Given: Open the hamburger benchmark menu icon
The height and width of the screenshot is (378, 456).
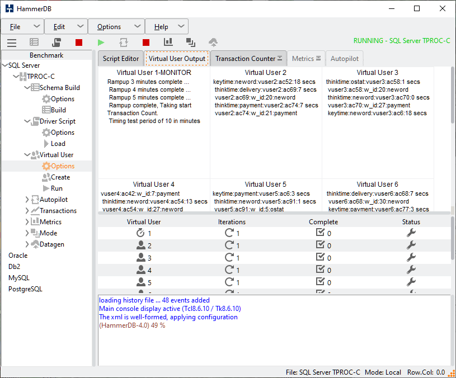Looking at the screenshot, I should click(x=12, y=42).
